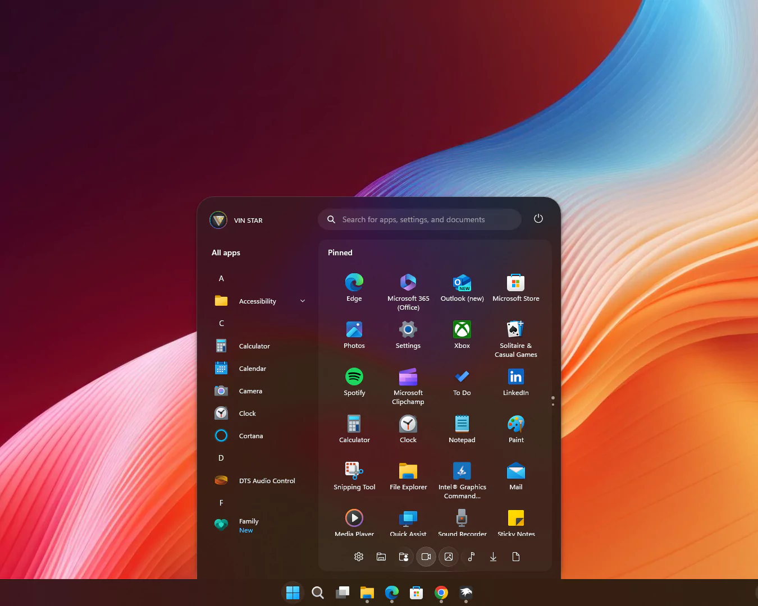Open Microsoft Clipchamp pinned app
Screen dimensions: 758x606
pos(408,386)
